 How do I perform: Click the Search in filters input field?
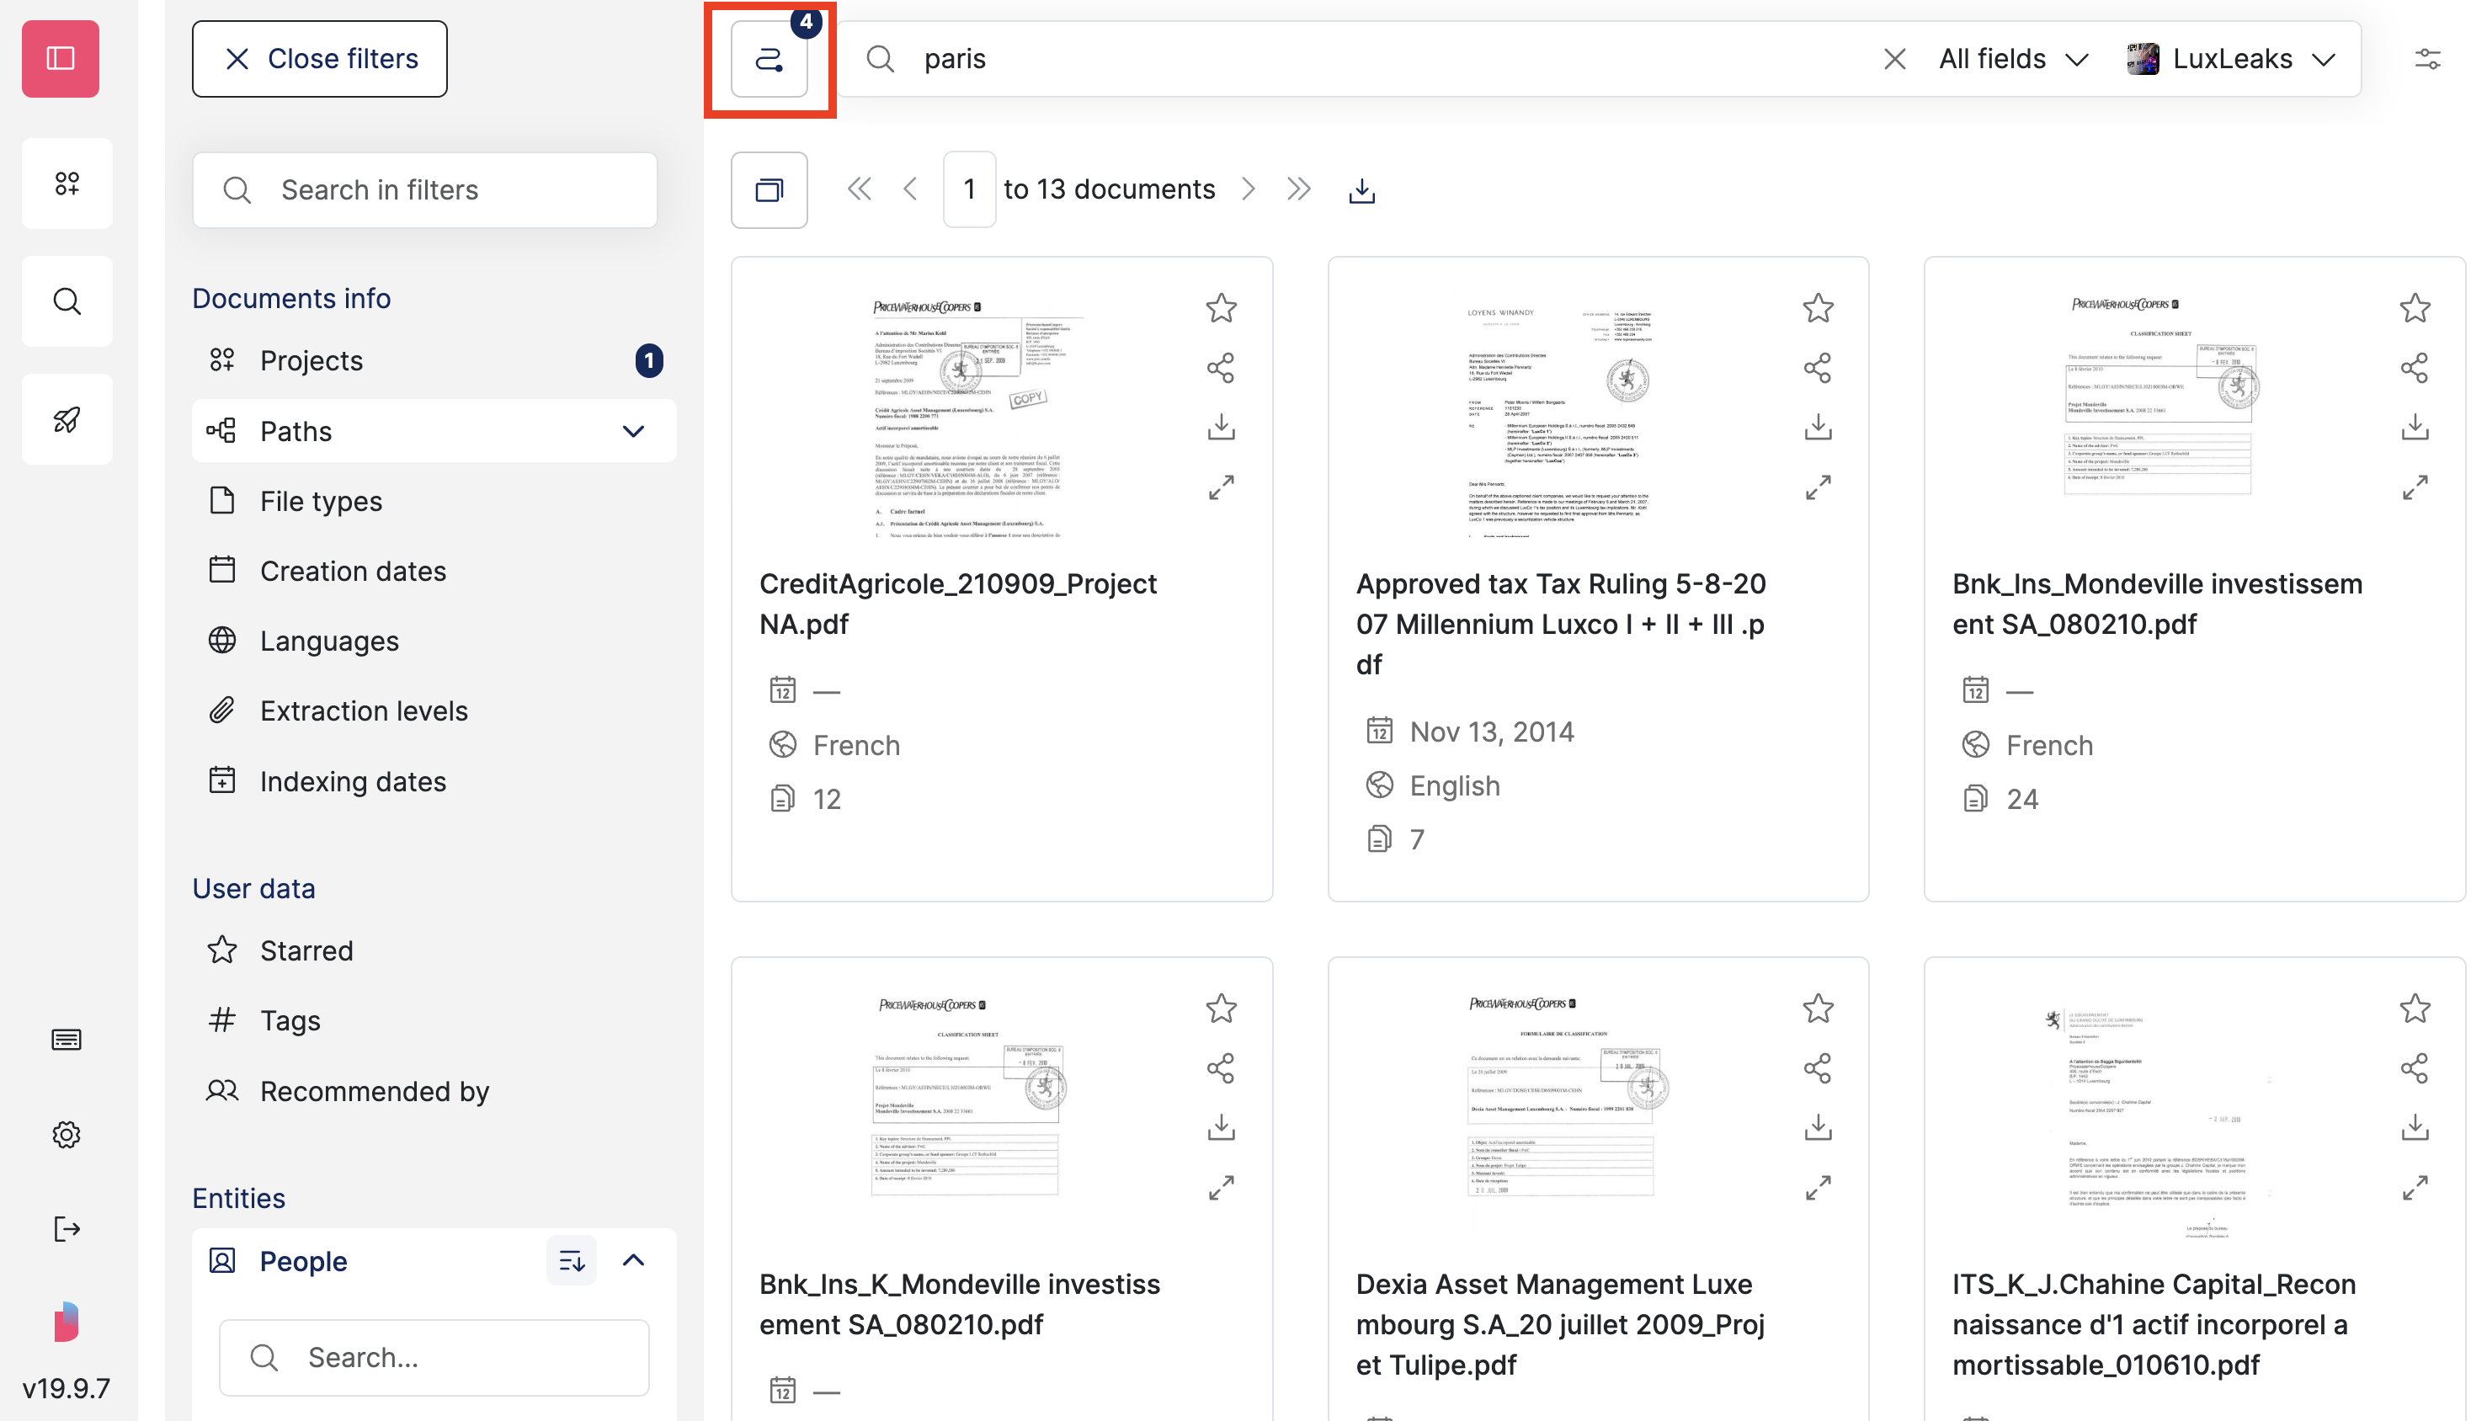click(x=423, y=189)
